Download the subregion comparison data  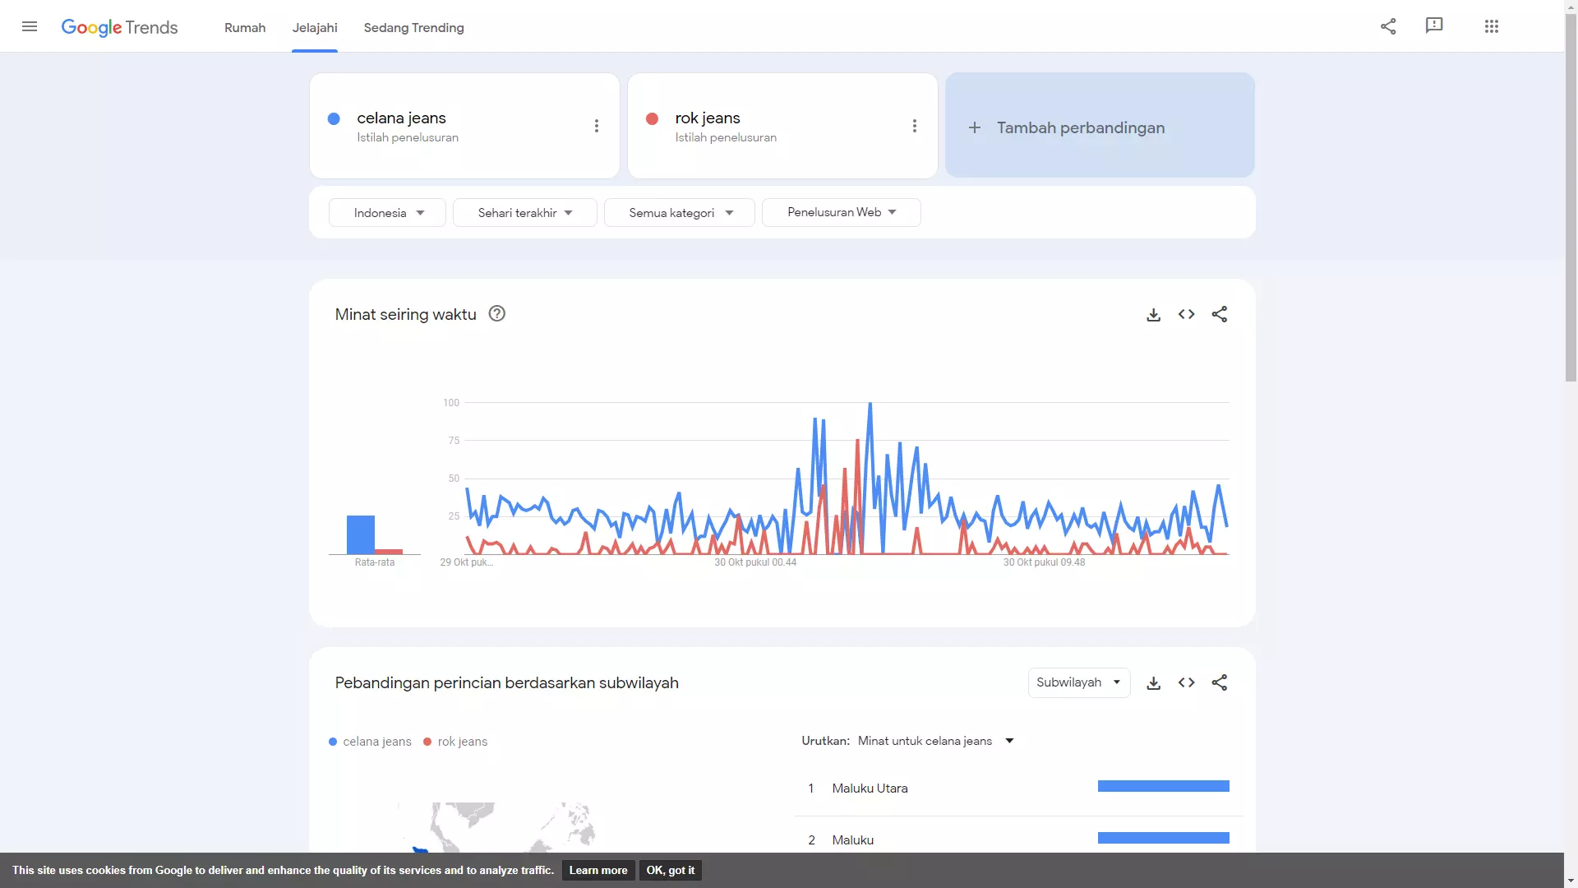coord(1154,682)
